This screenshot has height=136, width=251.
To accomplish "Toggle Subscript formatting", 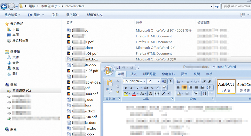I will pyautogui.click(x=152, y=88).
